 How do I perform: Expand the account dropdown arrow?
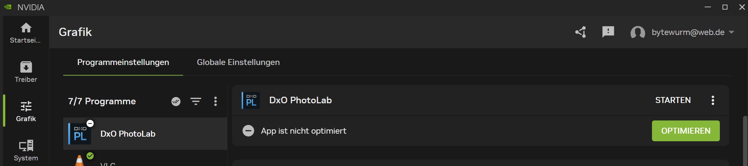[732, 32]
